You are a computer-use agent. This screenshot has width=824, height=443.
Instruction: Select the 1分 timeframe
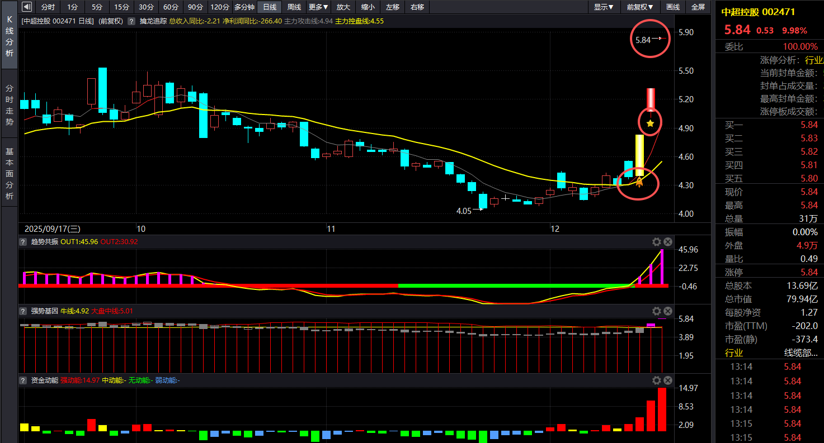(x=73, y=7)
